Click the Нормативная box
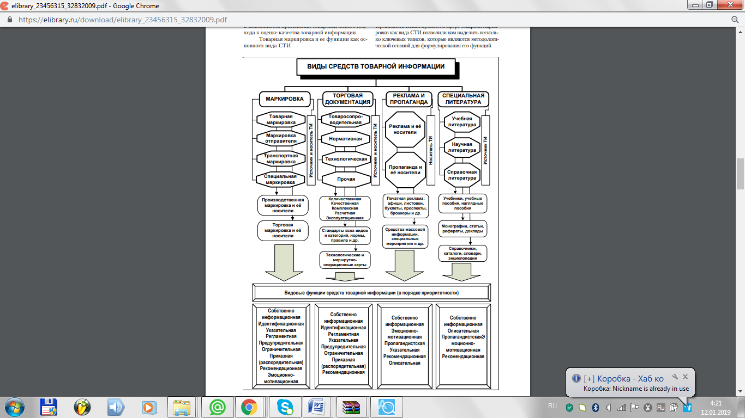Screen dimensions: 745x418 pyautogui.click(x=345, y=139)
